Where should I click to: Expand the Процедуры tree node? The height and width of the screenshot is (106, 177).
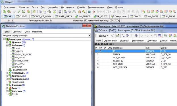pos(7,73)
